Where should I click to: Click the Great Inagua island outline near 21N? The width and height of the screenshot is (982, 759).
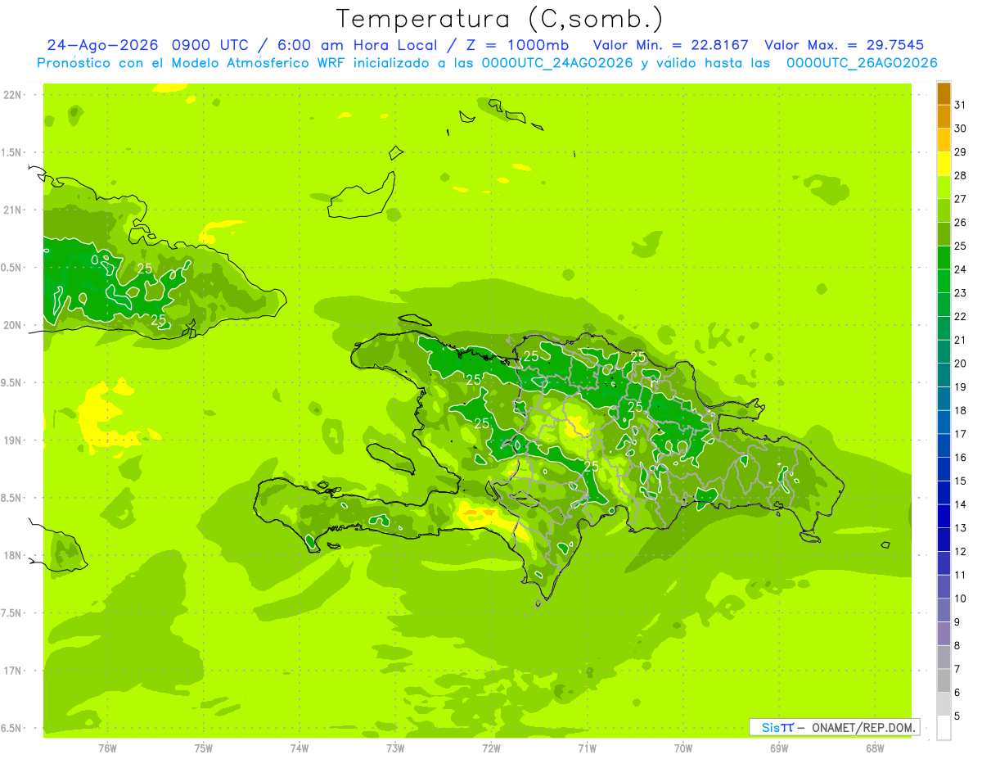361,195
